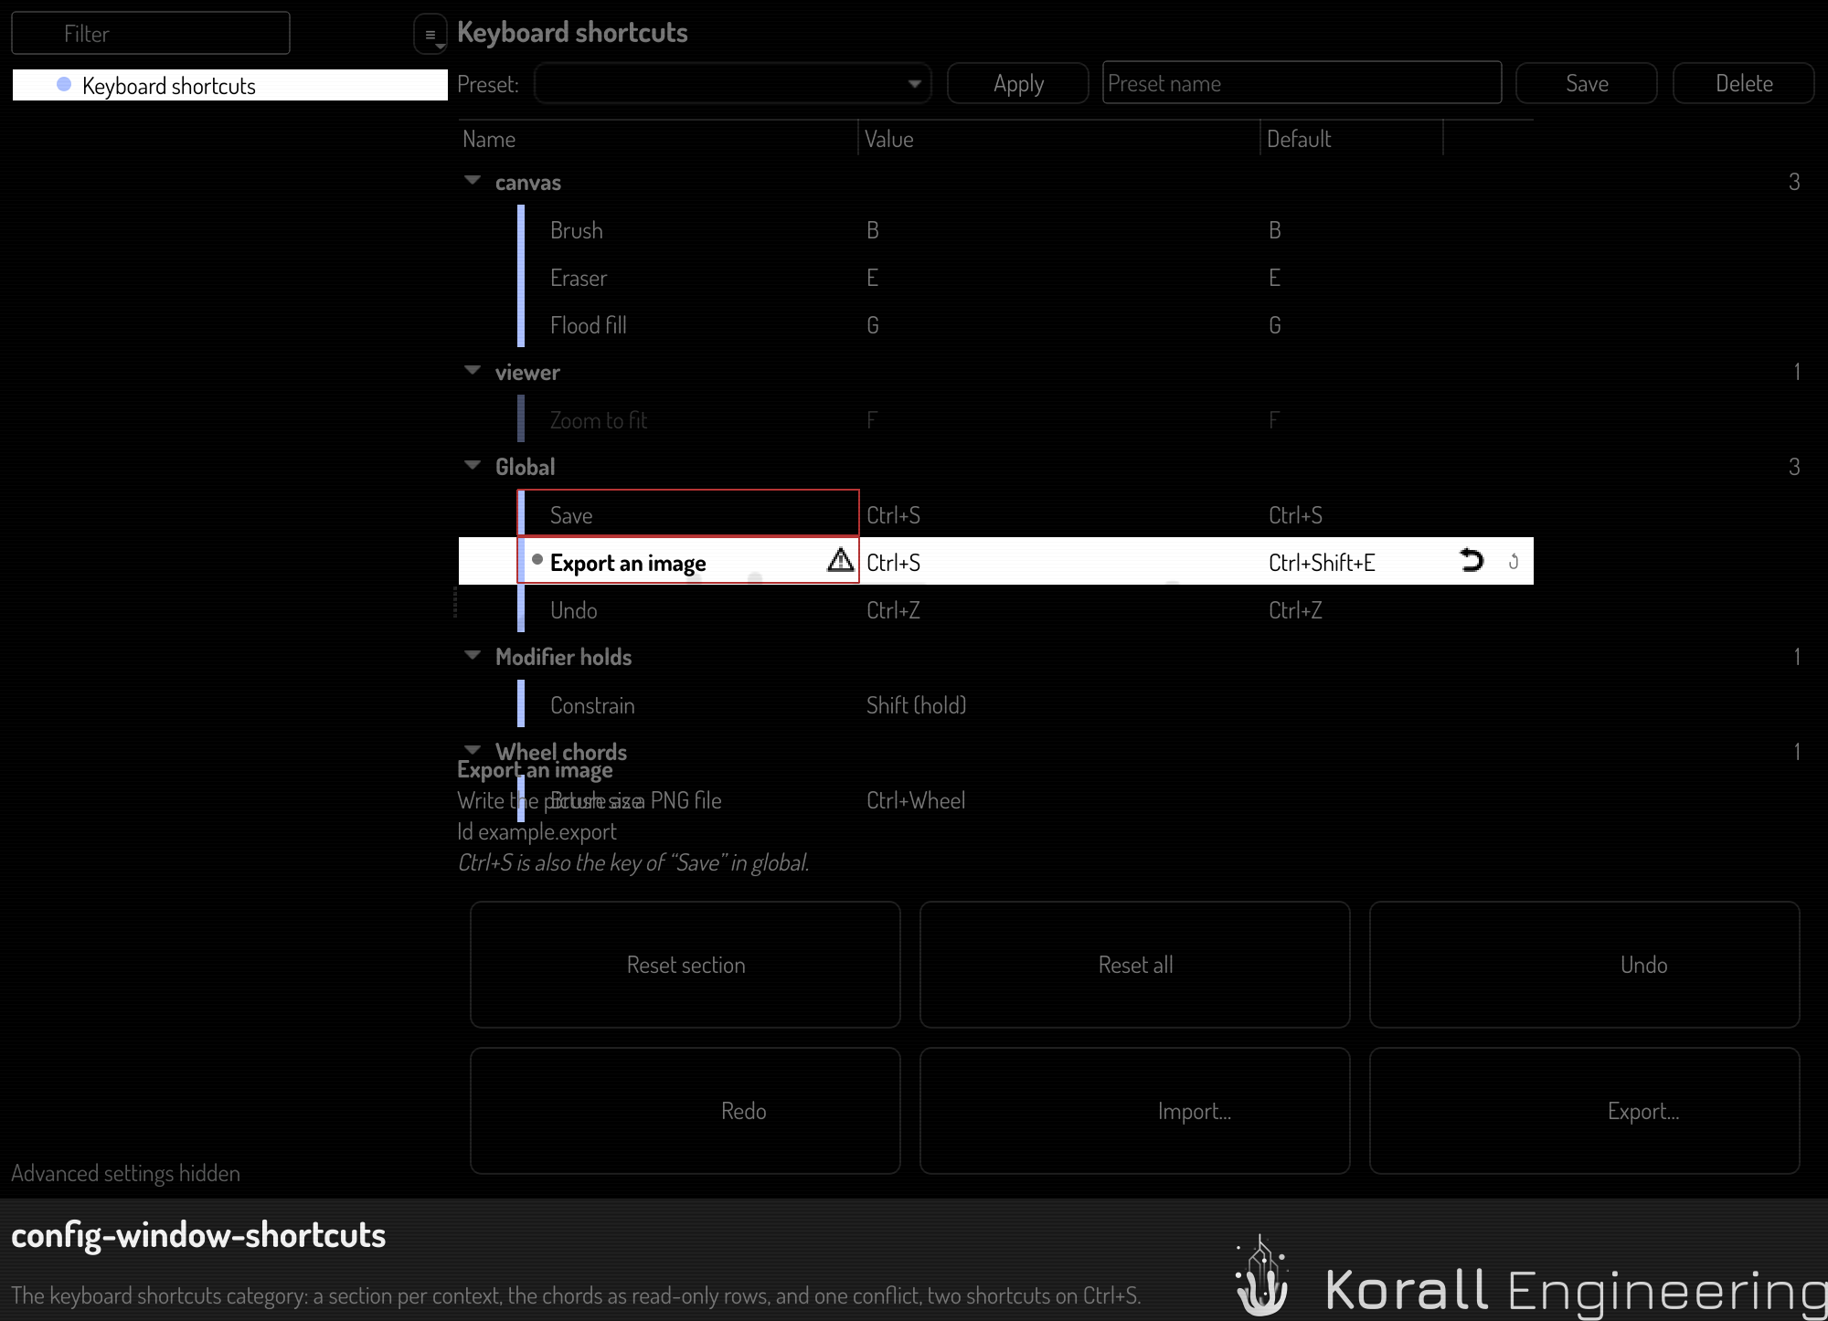Click the Save preset button
Viewport: 1828px width, 1321px height.
pyautogui.click(x=1587, y=83)
